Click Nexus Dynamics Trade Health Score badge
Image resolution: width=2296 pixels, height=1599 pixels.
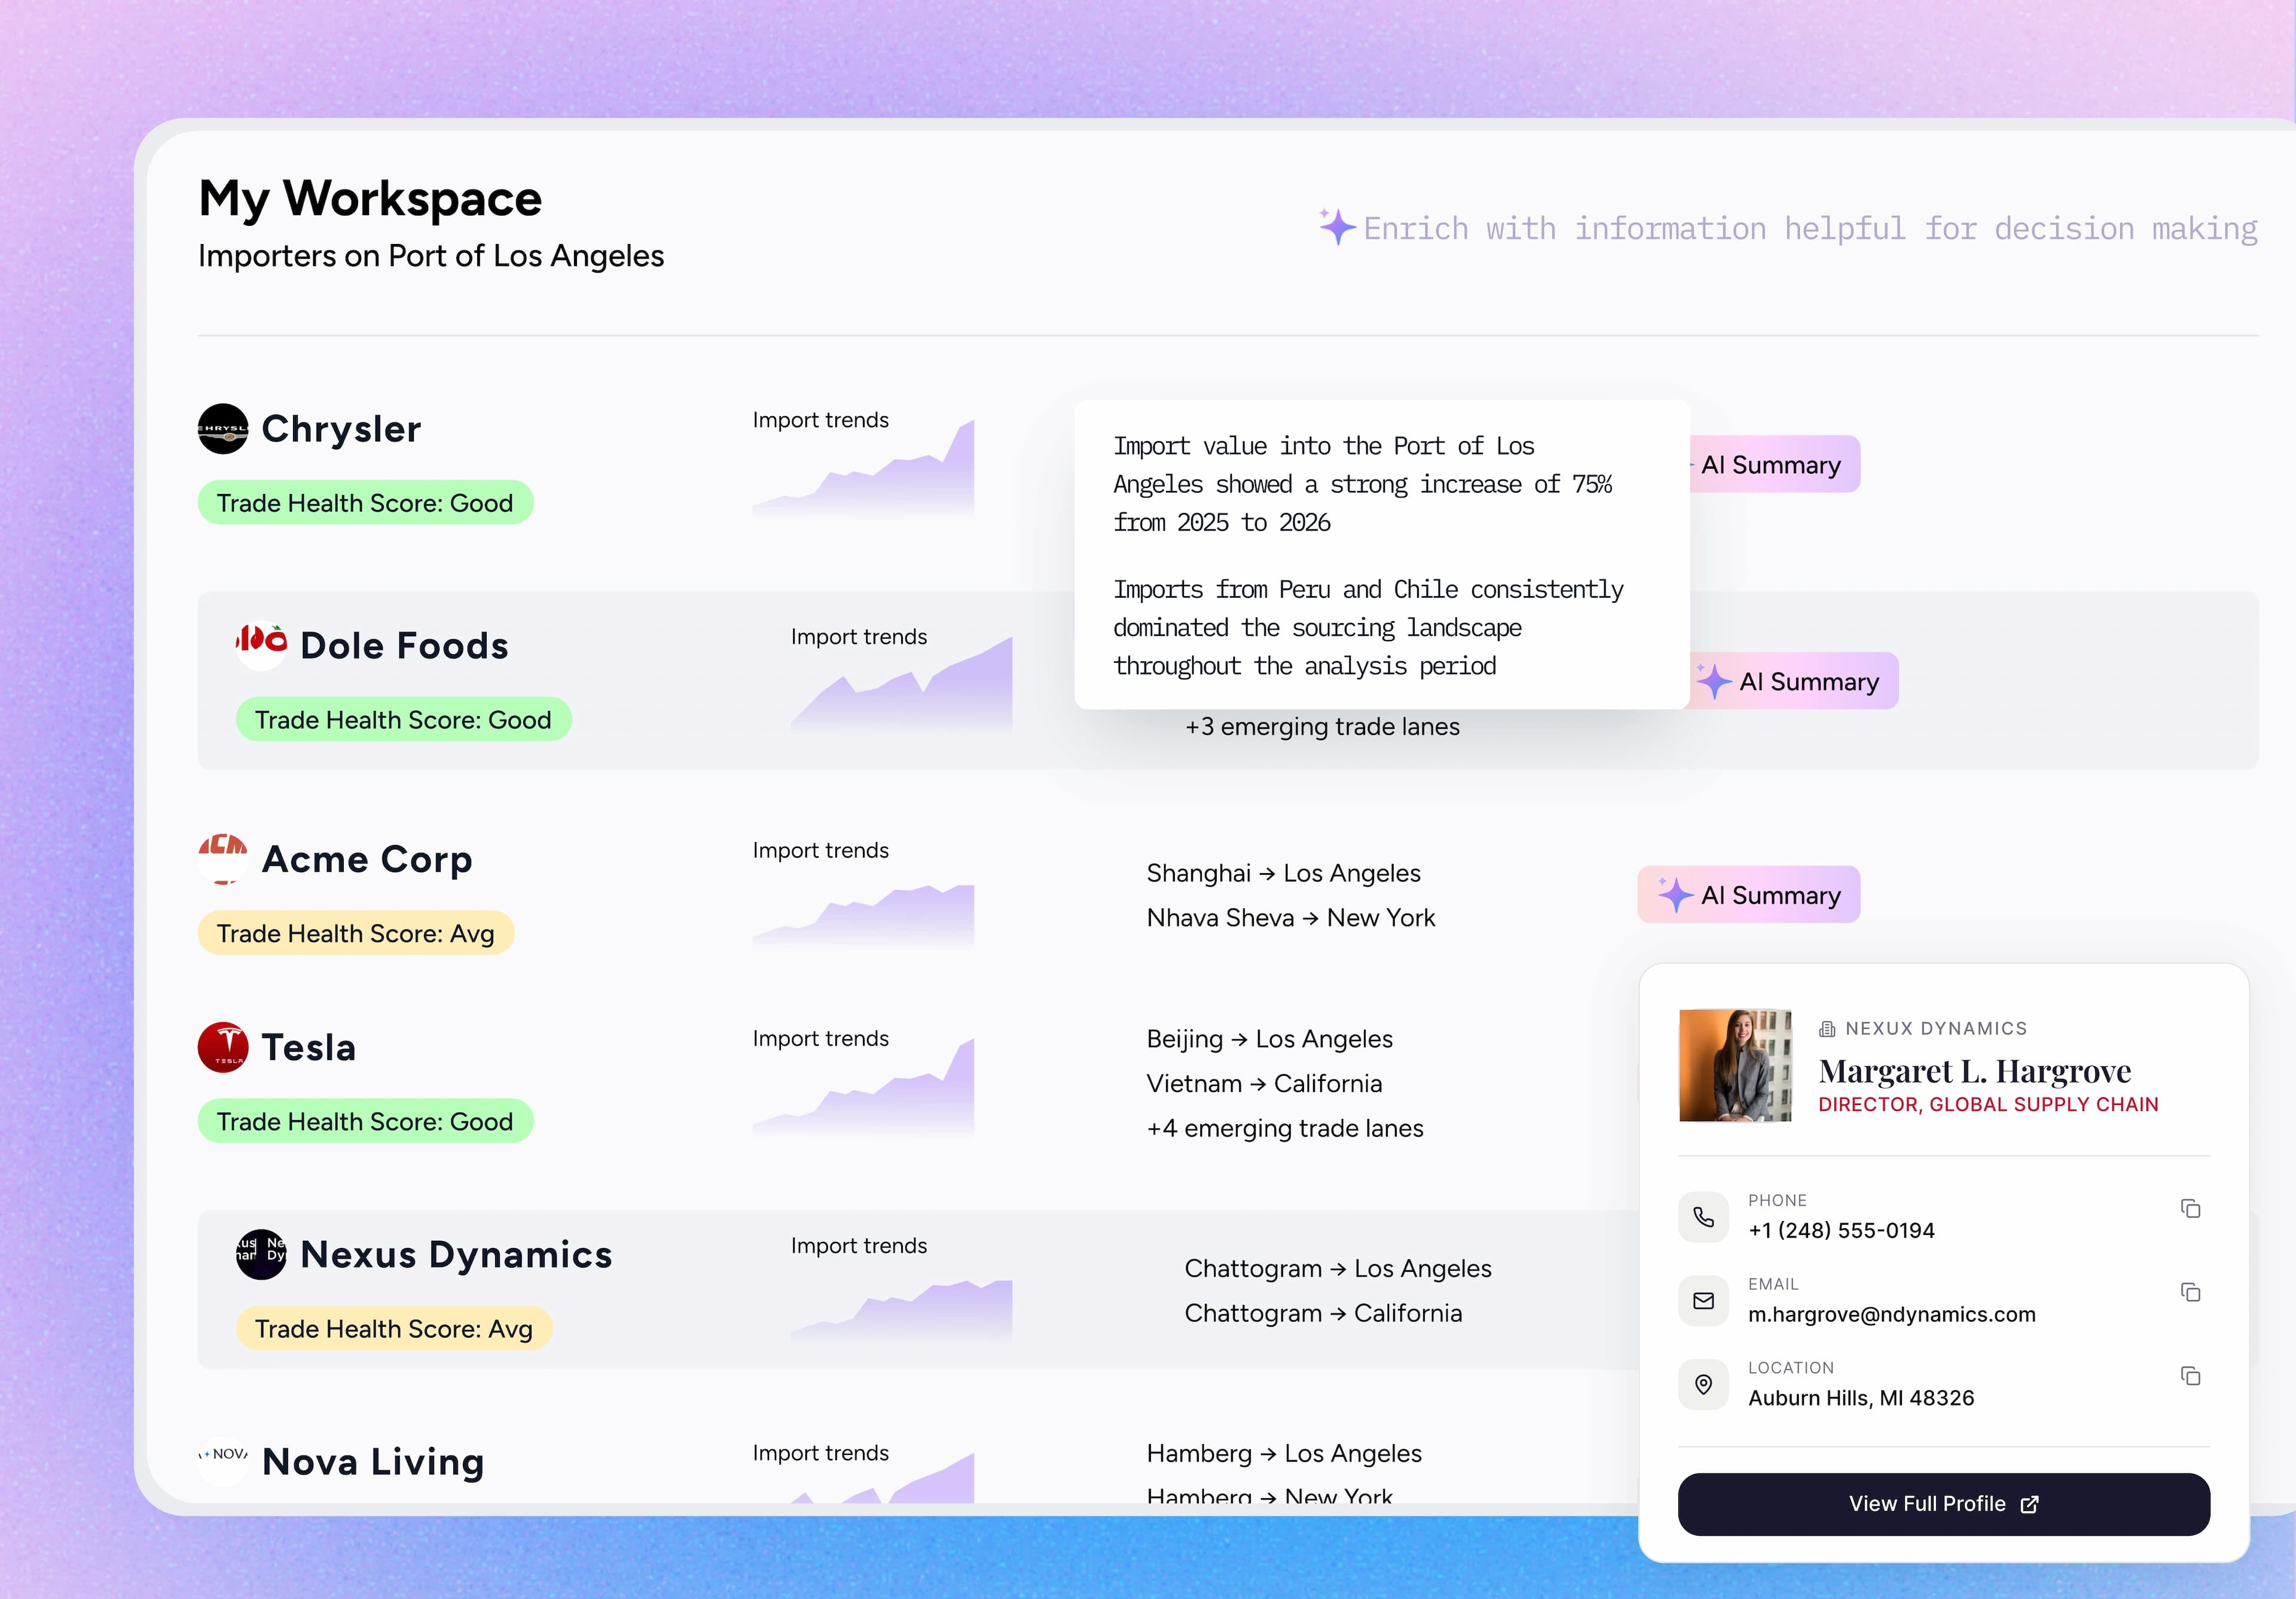(394, 1328)
